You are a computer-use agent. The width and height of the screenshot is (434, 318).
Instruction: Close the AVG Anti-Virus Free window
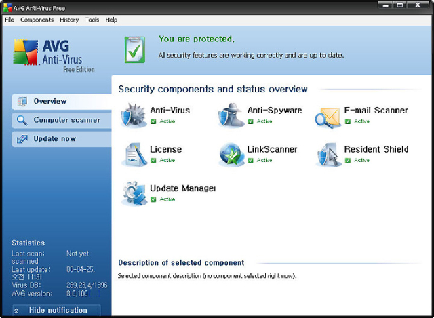(x=418, y=5)
